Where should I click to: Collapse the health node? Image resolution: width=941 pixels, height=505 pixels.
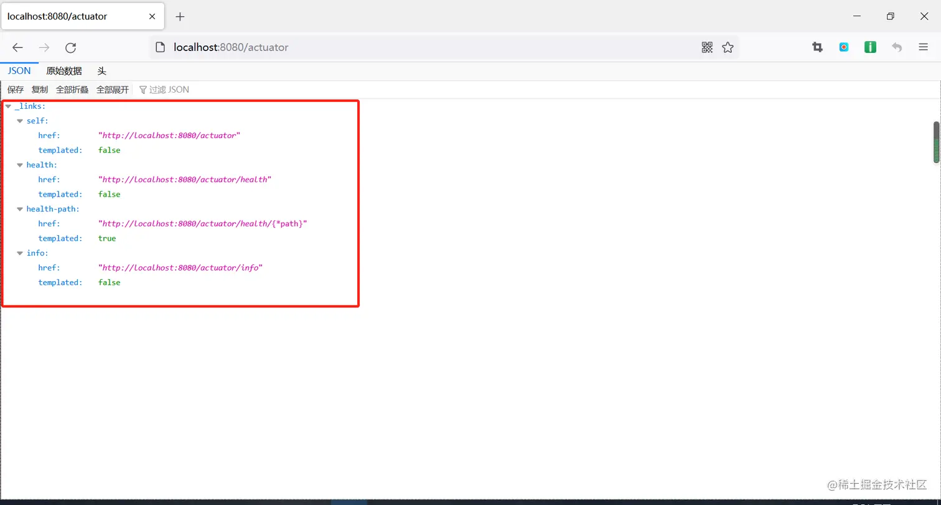20,165
